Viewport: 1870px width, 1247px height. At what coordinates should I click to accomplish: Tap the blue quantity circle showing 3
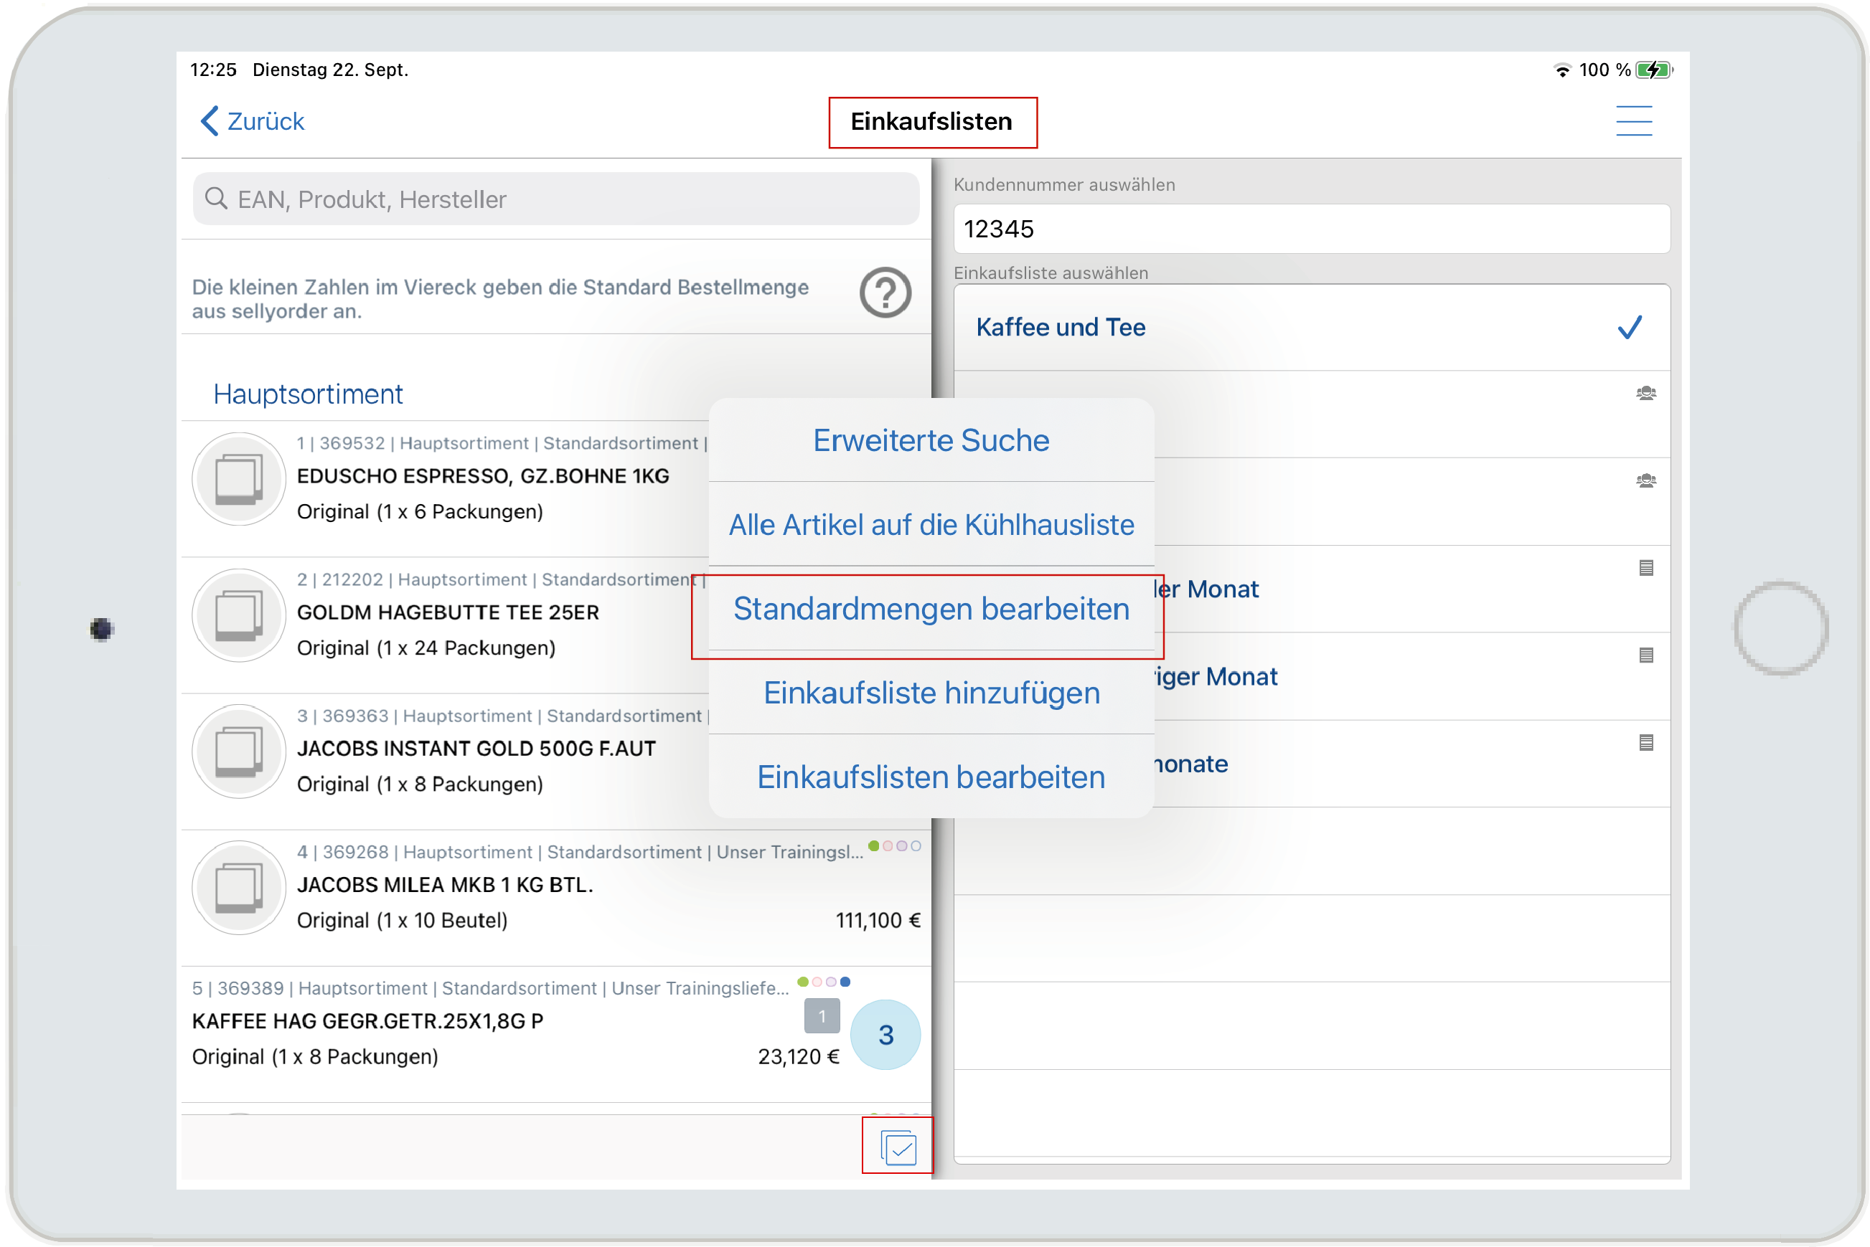click(x=885, y=1034)
